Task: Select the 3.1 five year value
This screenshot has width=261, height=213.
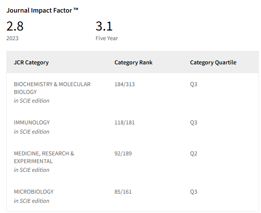Action: [104, 26]
